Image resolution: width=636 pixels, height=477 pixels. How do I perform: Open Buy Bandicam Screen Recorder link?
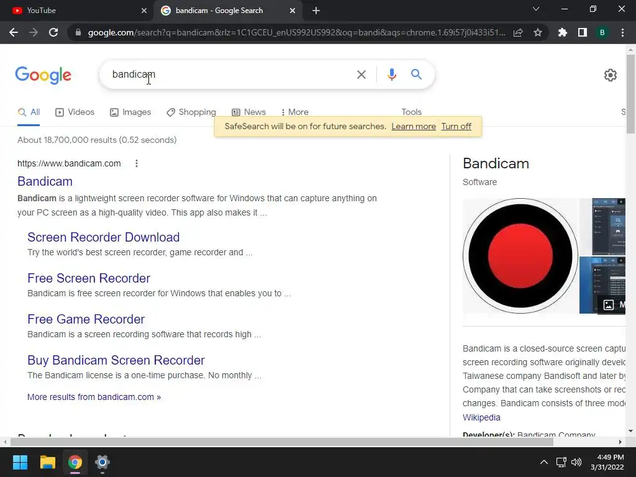coord(116,360)
